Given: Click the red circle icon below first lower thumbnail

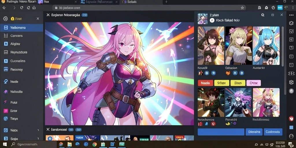Looking at the screenshot, I should coord(213,124).
